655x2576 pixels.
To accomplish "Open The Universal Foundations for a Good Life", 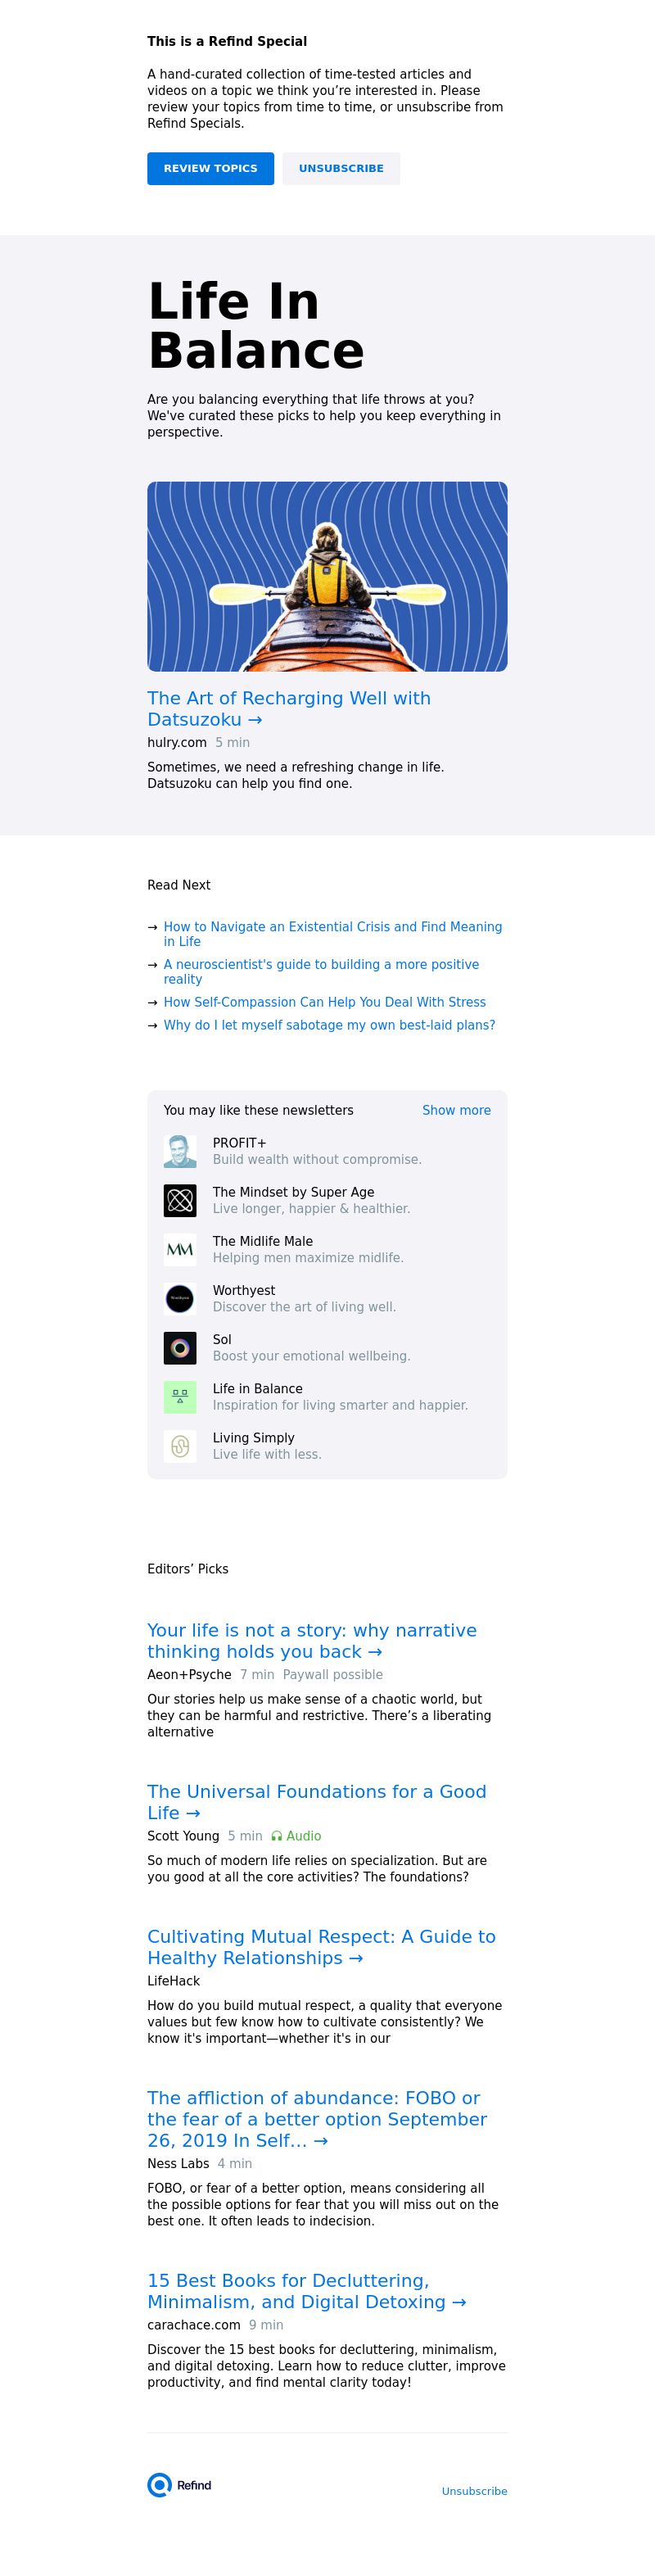I will click(x=317, y=1801).
